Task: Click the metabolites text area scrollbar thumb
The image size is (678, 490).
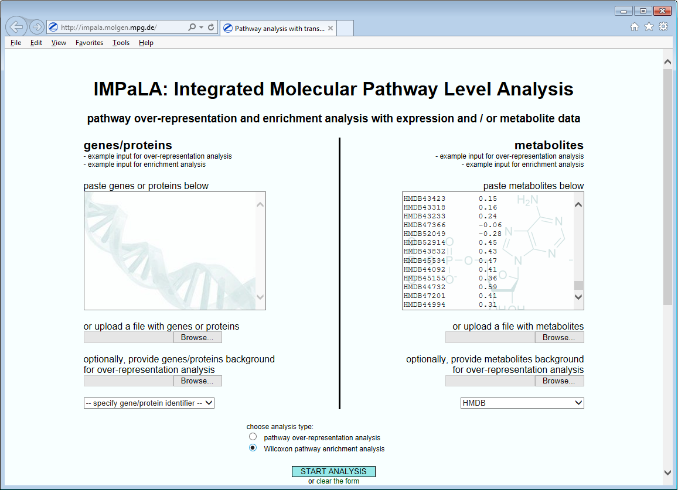Action: [x=578, y=285]
